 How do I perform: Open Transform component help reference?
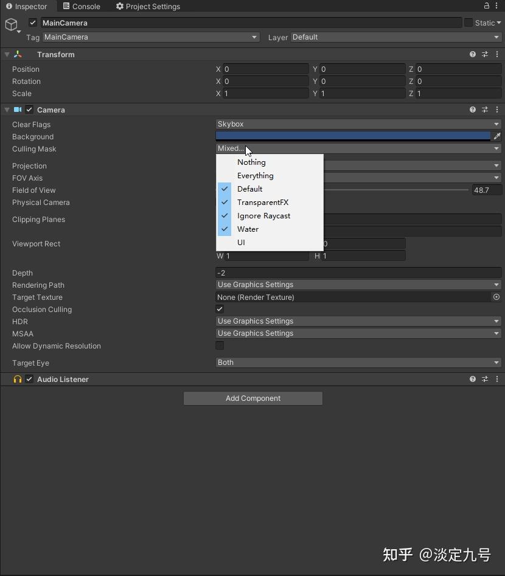pyautogui.click(x=473, y=54)
